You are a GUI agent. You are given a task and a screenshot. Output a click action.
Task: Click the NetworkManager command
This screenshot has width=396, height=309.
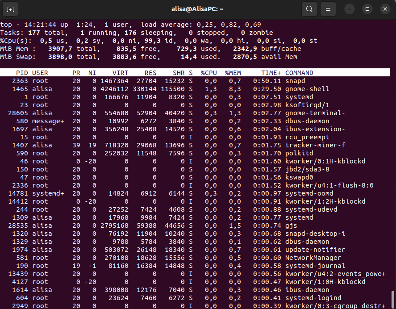[x=313, y=258]
